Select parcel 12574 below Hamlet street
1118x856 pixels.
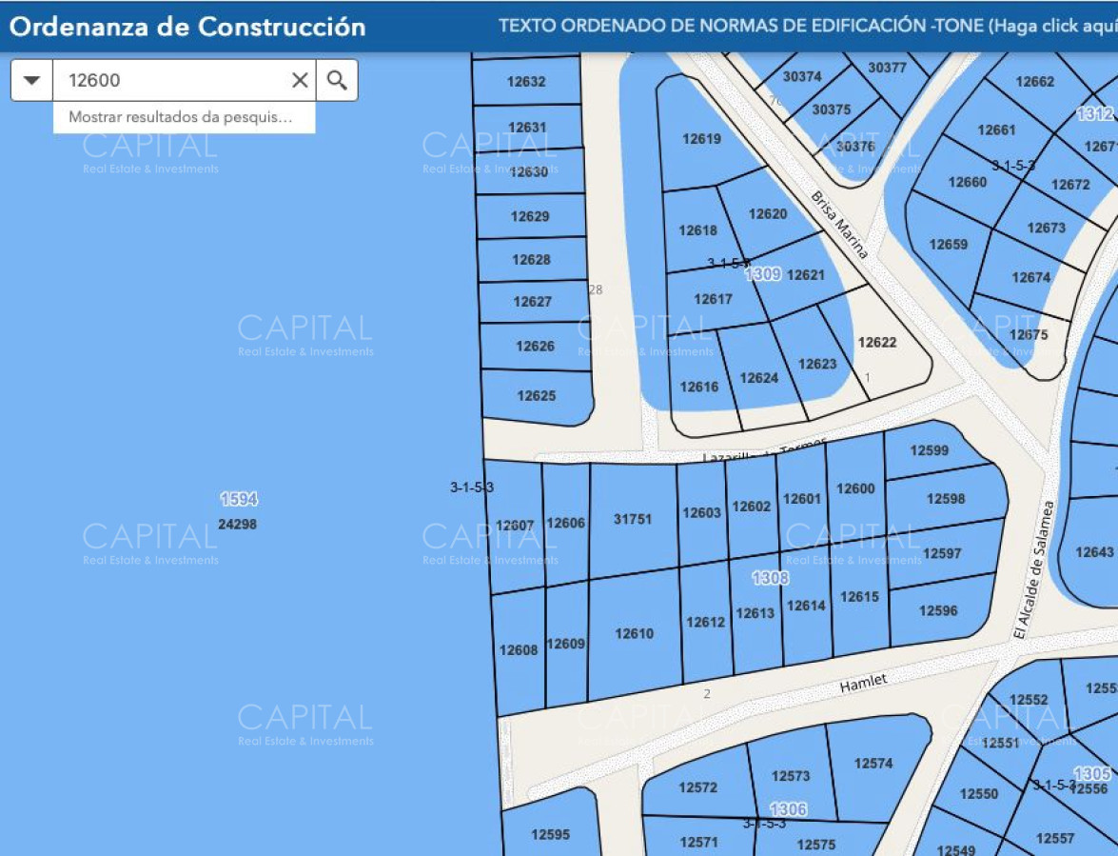(873, 764)
